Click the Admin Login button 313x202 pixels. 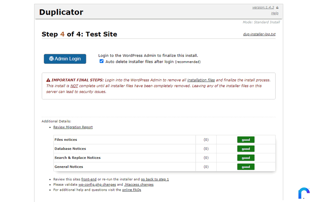click(65, 59)
